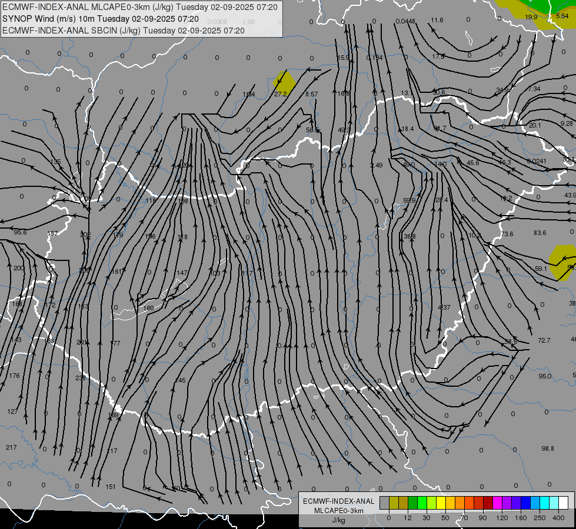The height and width of the screenshot is (529, 576).
Task: Click the map value 83.6
Action: [x=540, y=233]
